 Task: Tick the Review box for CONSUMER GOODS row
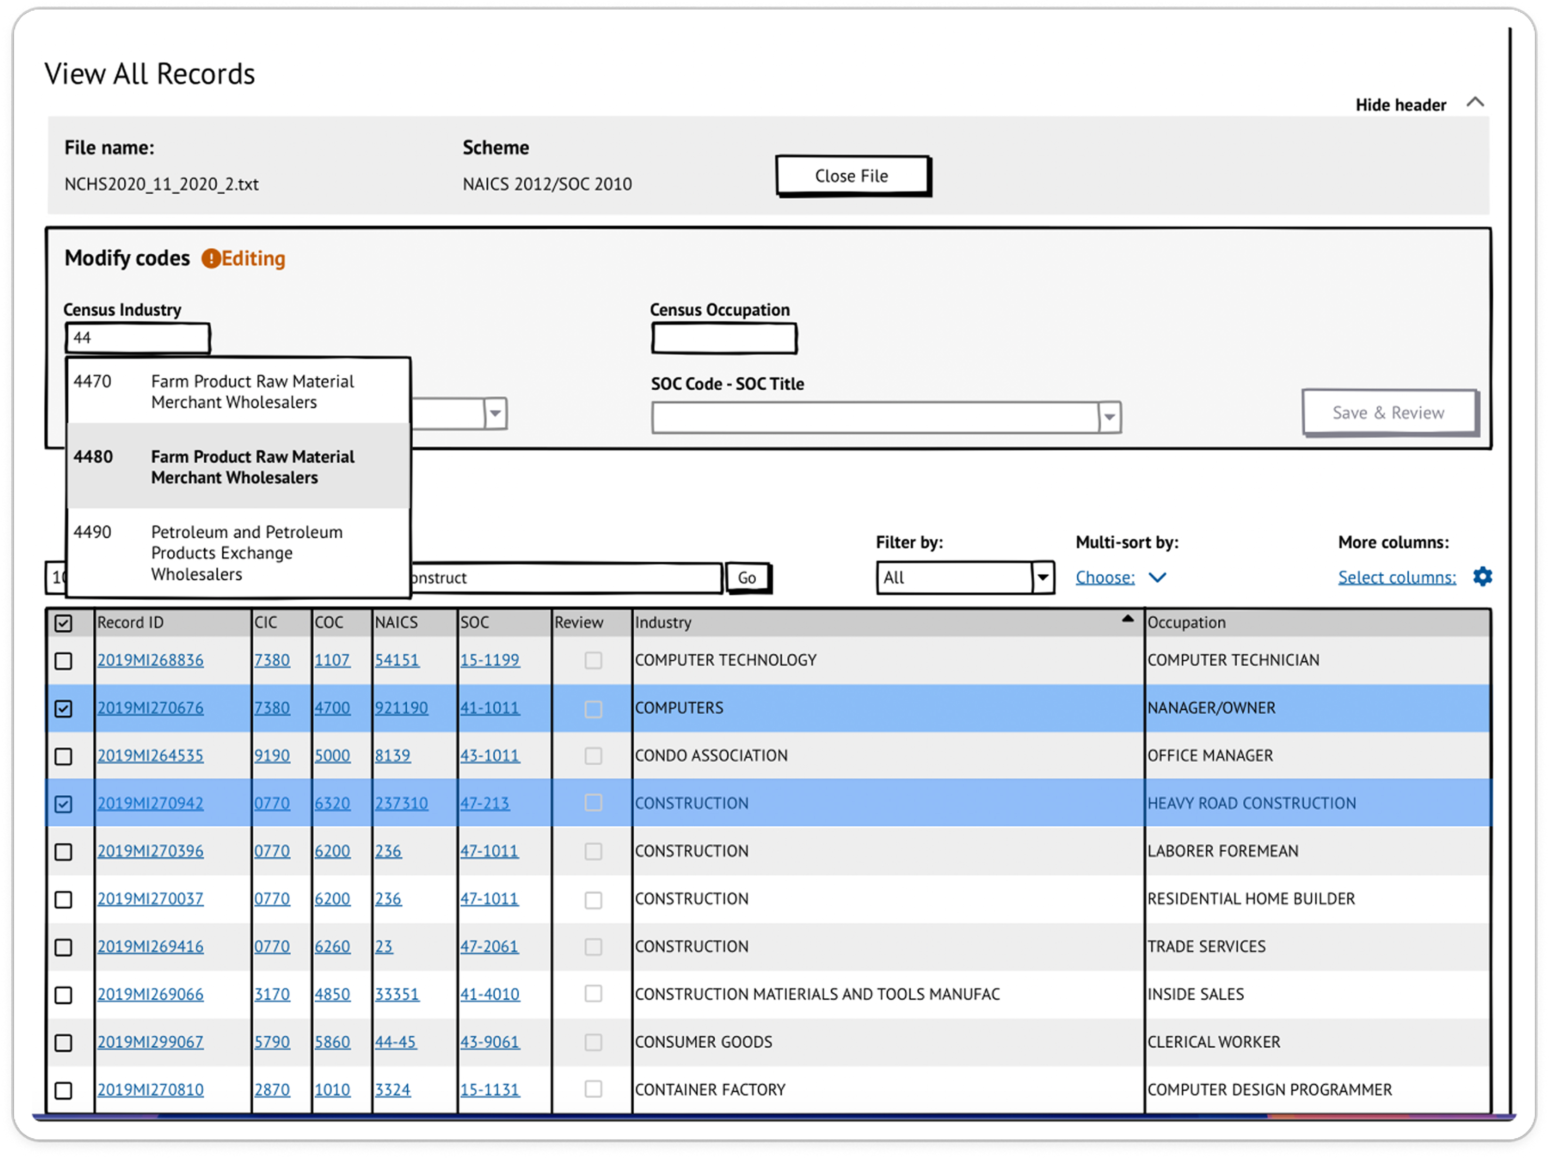click(x=593, y=1043)
